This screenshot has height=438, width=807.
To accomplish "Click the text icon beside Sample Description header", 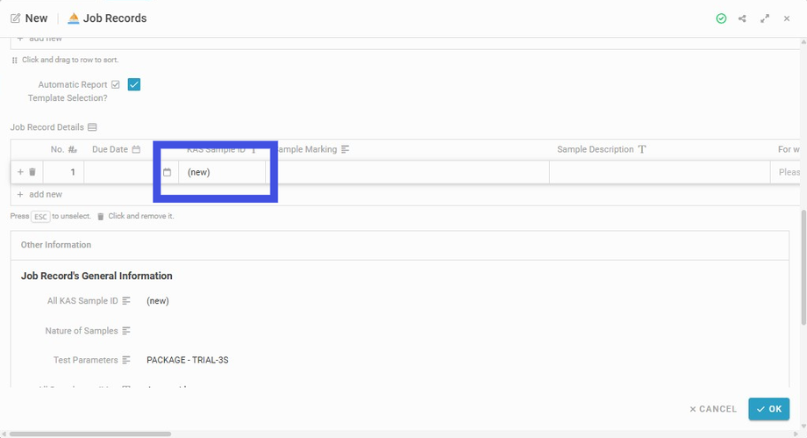I will [x=642, y=149].
